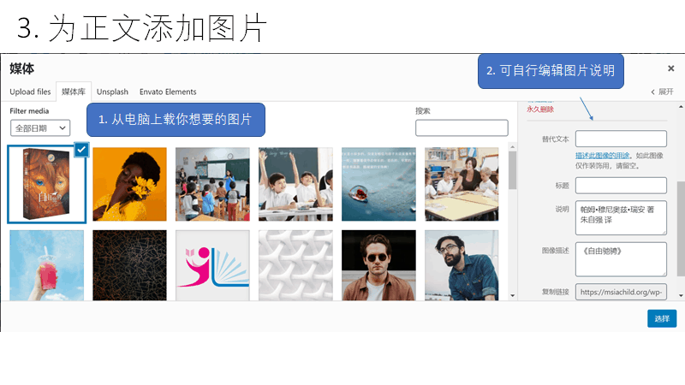This screenshot has width=685, height=385.
Task: Edit the 说明 caption text area
Action: point(621,217)
